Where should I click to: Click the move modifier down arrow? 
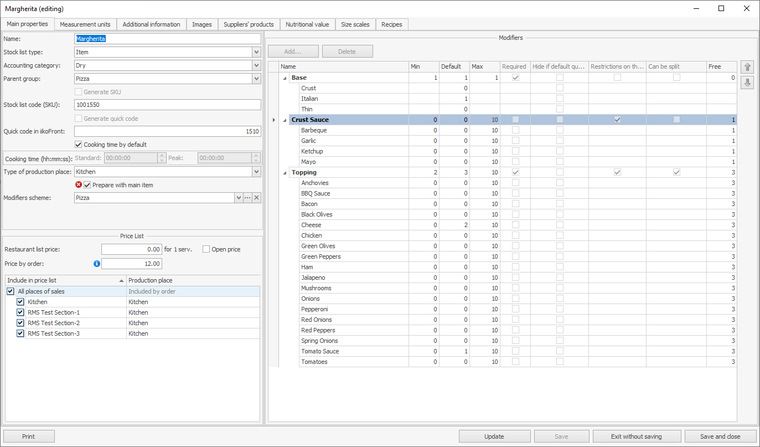[747, 83]
